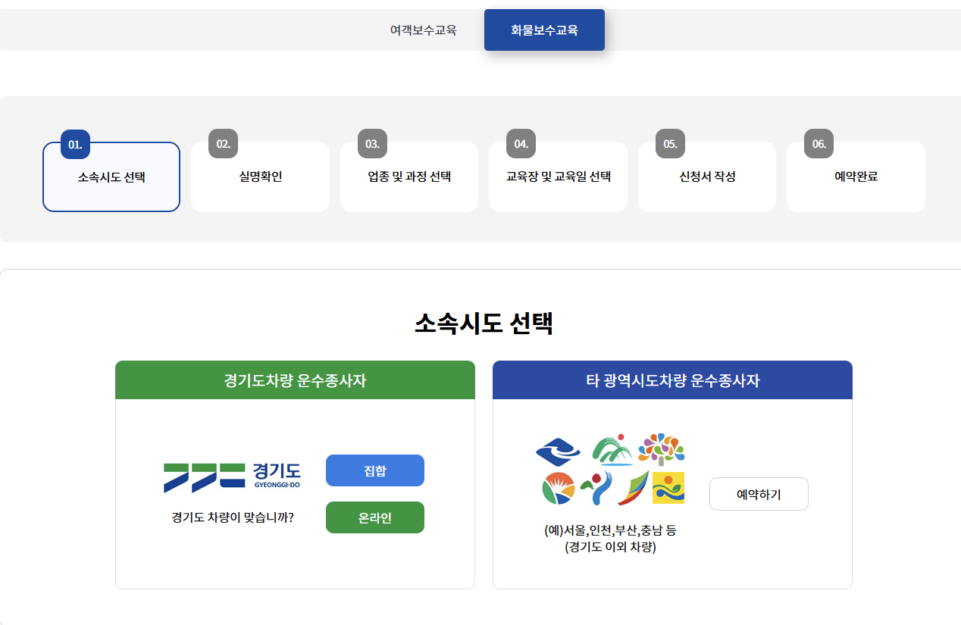Click the (예)서울,인천,부산,충남 등 text

tap(610, 530)
